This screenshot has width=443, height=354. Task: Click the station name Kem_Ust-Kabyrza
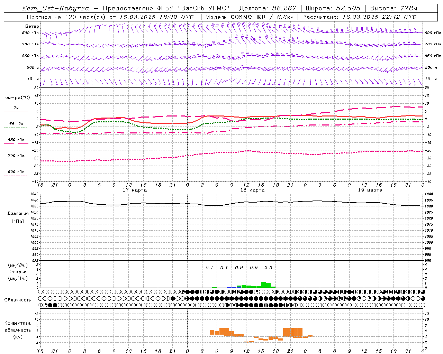pos(55,8)
